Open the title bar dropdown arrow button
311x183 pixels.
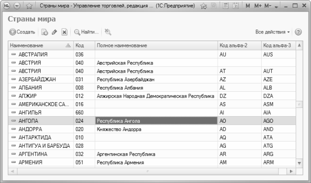click(x=17, y=6)
